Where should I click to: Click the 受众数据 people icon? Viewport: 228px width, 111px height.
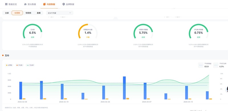25,4
